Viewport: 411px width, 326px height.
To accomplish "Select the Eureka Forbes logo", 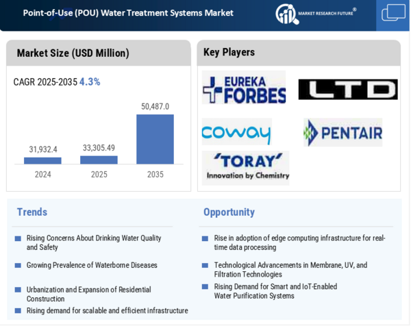I will pyautogui.click(x=244, y=89).
